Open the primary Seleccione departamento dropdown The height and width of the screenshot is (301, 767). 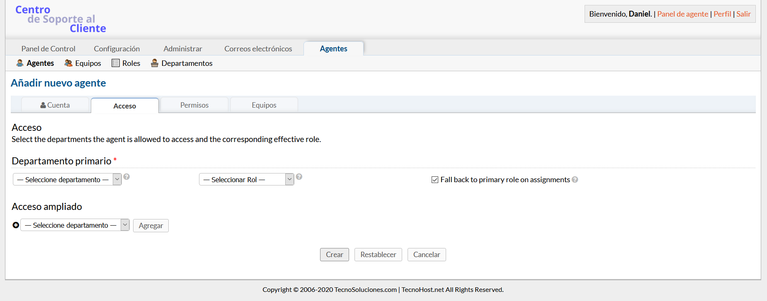(67, 179)
